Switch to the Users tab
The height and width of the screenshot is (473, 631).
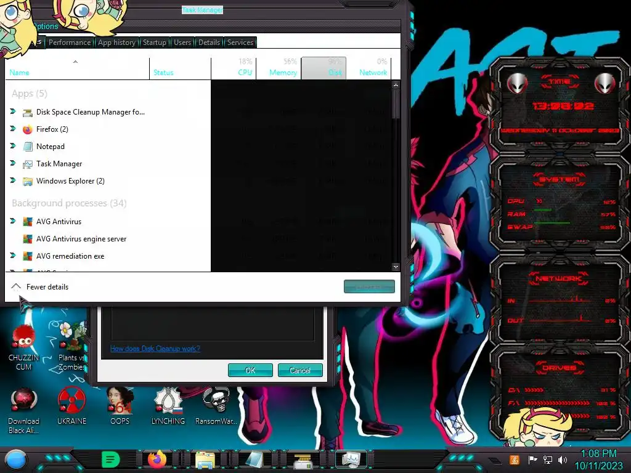tap(182, 42)
